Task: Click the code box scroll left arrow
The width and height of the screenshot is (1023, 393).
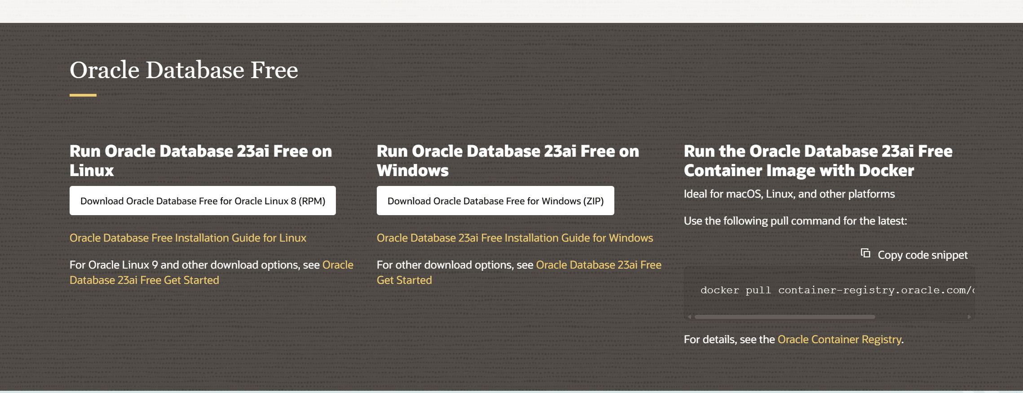Action: pos(689,317)
